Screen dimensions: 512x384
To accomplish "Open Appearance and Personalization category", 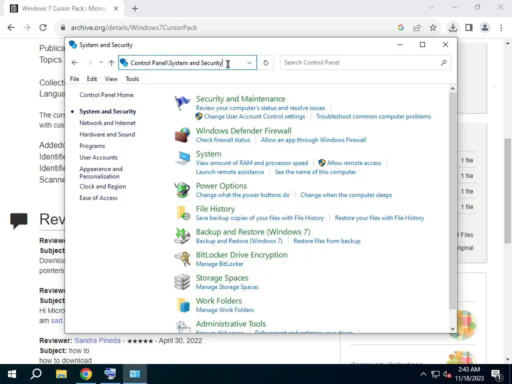I will click(101, 172).
